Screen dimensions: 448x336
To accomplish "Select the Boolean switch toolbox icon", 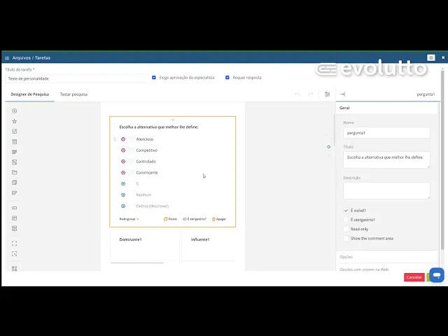I will 14,162.
